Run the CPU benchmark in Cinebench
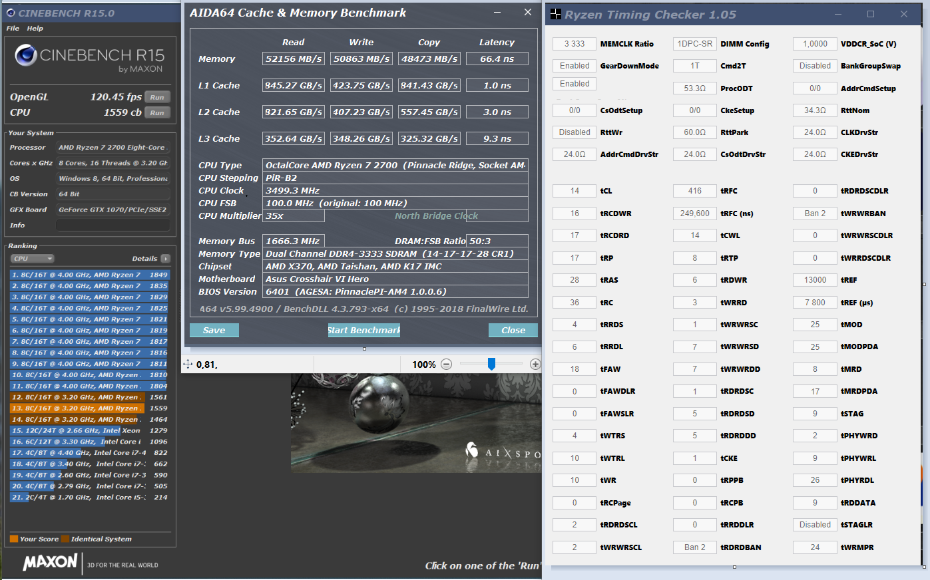The width and height of the screenshot is (930, 580). coord(157,113)
